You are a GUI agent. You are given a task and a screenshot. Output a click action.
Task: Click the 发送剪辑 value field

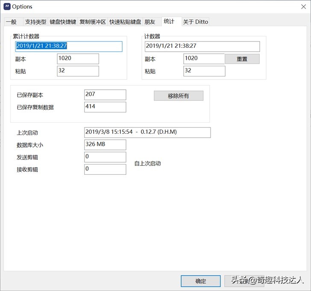105,157
